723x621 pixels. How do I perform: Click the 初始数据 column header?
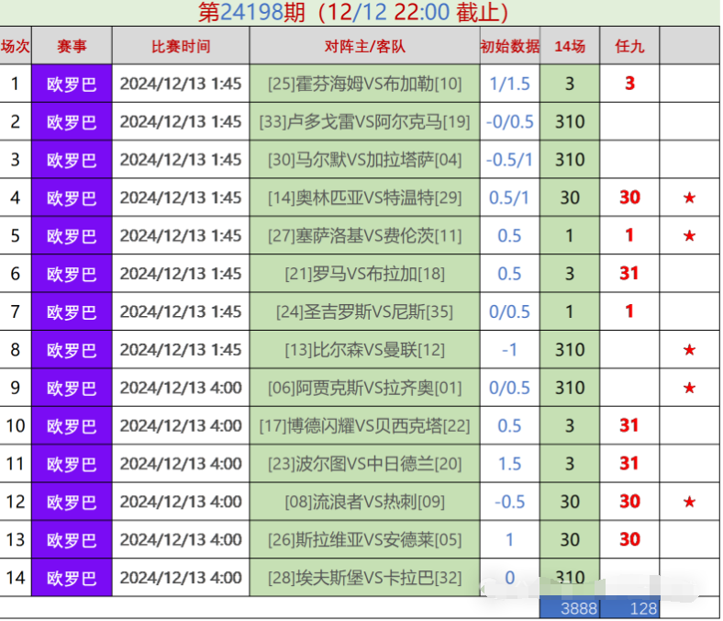click(509, 46)
